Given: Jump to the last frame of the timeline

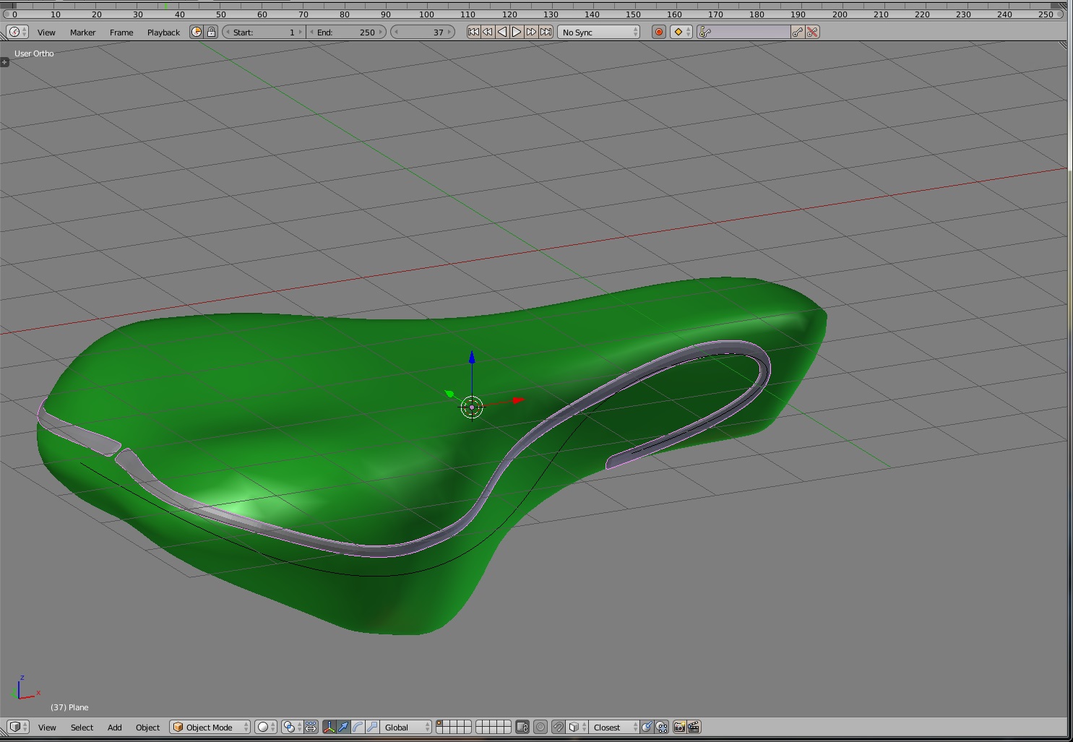Looking at the screenshot, I should click(x=546, y=32).
